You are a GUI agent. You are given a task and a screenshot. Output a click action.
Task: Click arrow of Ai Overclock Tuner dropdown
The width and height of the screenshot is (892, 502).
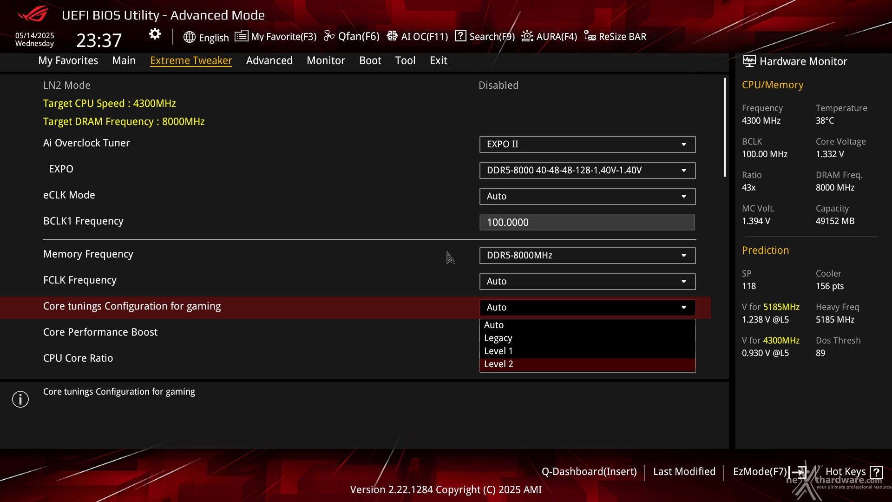click(x=684, y=145)
